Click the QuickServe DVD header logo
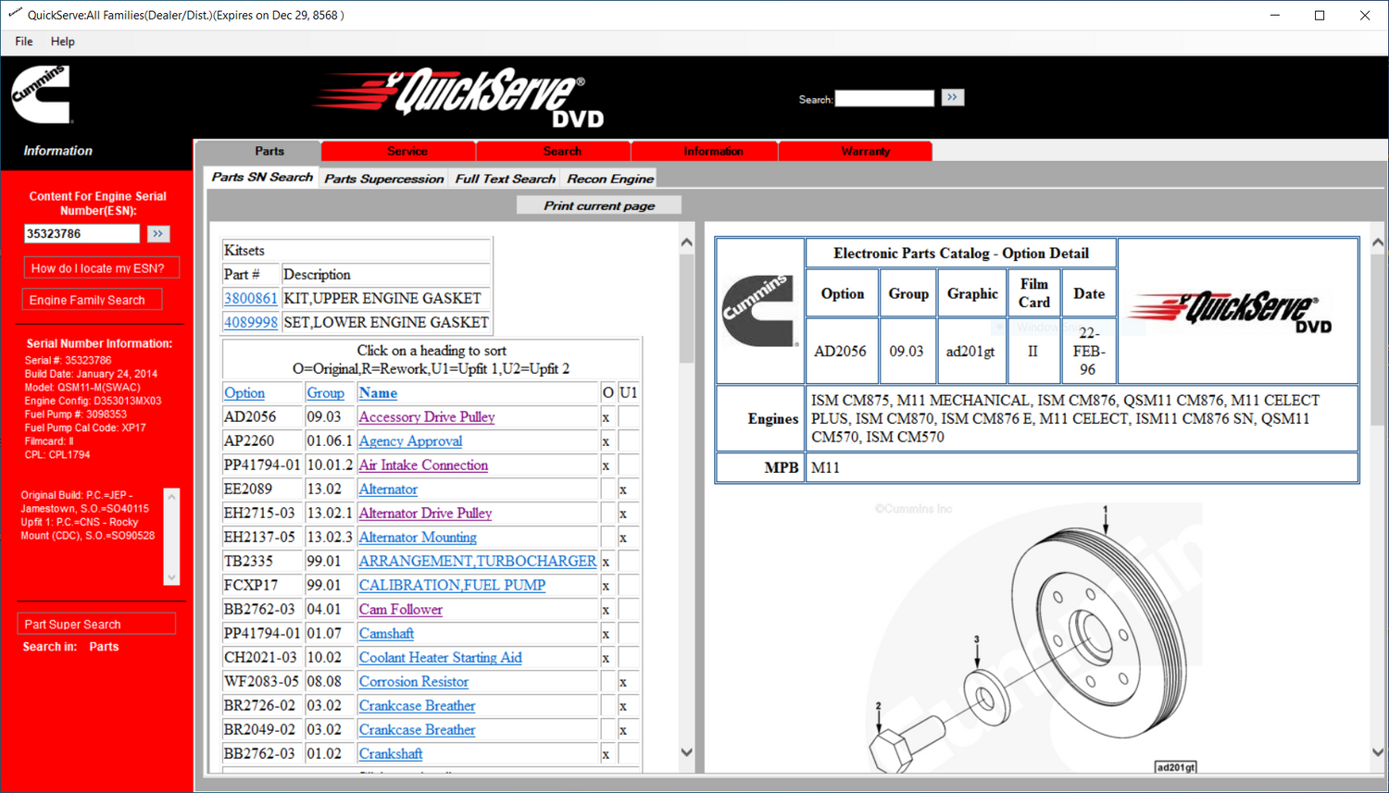This screenshot has width=1389, height=793. pyautogui.click(x=459, y=98)
